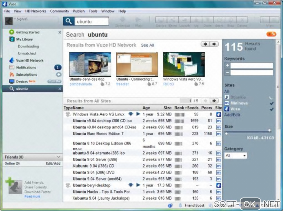This screenshot has height=211, width=283.
Task: Open freedist uploader link
Action: (x=122, y=84)
